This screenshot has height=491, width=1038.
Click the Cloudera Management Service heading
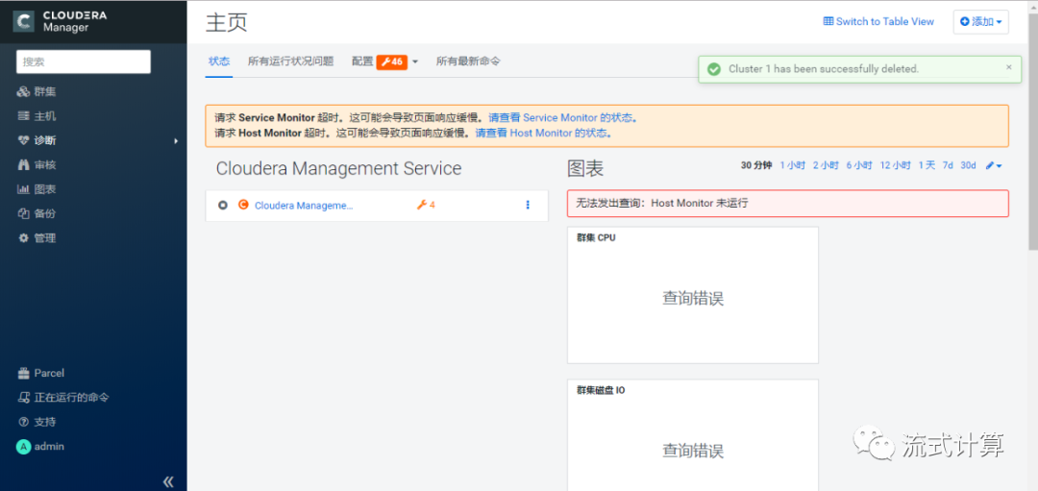[339, 168]
